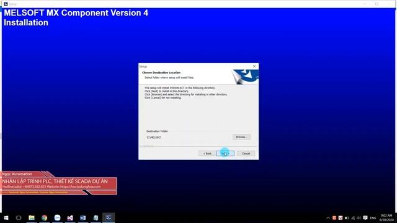Open Task View on the taskbar

pos(19,217)
